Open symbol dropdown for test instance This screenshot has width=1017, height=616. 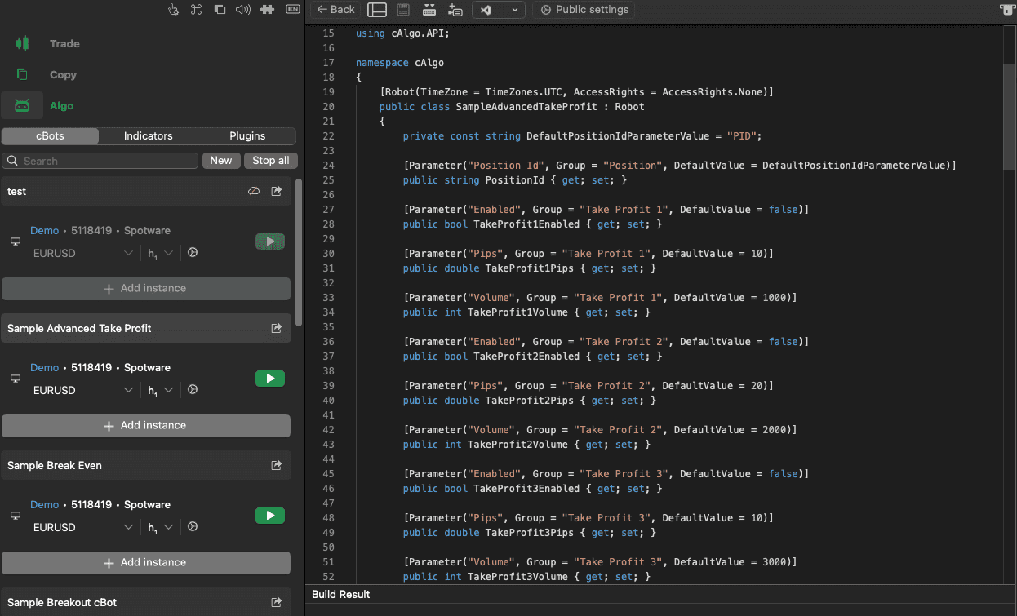point(83,254)
